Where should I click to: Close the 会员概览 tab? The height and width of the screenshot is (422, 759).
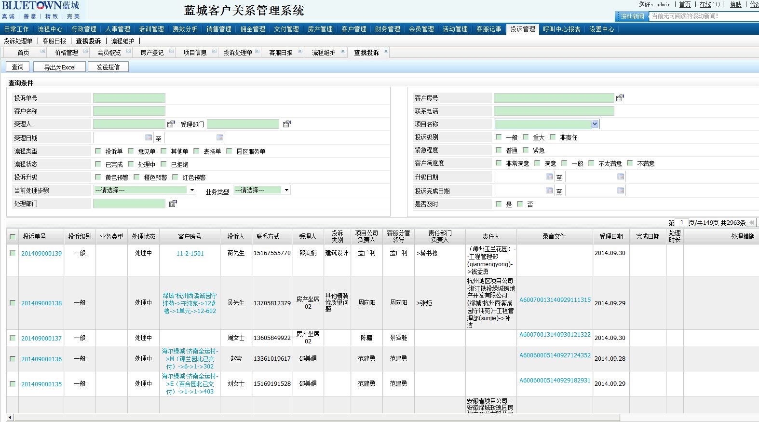(x=128, y=51)
